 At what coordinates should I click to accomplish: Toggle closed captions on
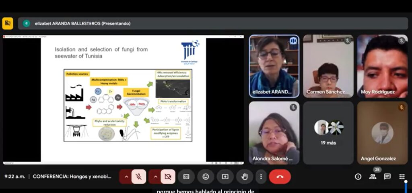coord(186,177)
